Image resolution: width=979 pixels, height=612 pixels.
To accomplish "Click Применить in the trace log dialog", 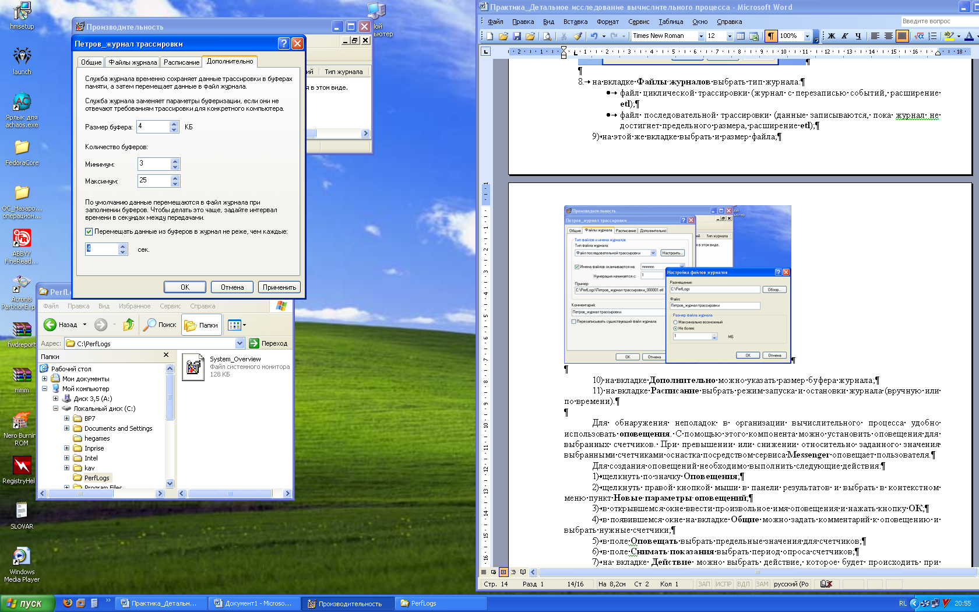I will (279, 287).
